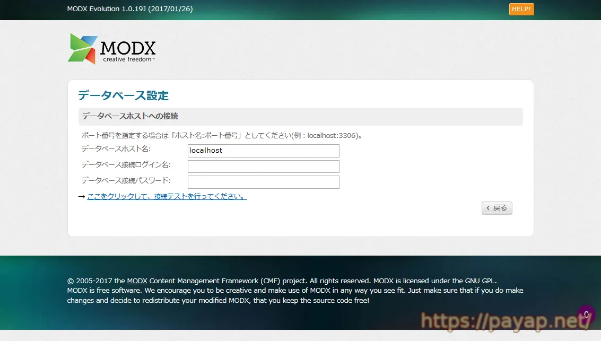Viewport: 601px width, 341px height.
Task: Click the notification count on the chat widget
Action: click(586, 313)
